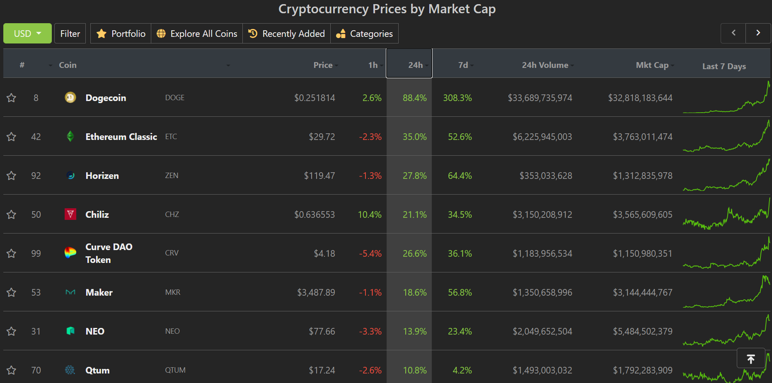The image size is (772, 383).
Task: Click the Qtum logo icon
Action: [70, 370]
